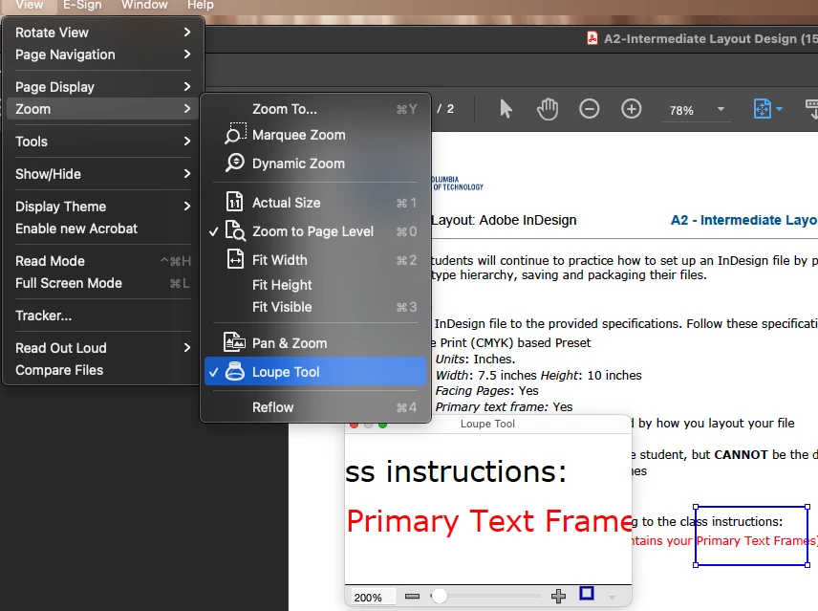Image resolution: width=818 pixels, height=611 pixels.
Task: Click the Loupe rectangle color square icon
Action: pyautogui.click(x=587, y=594)
